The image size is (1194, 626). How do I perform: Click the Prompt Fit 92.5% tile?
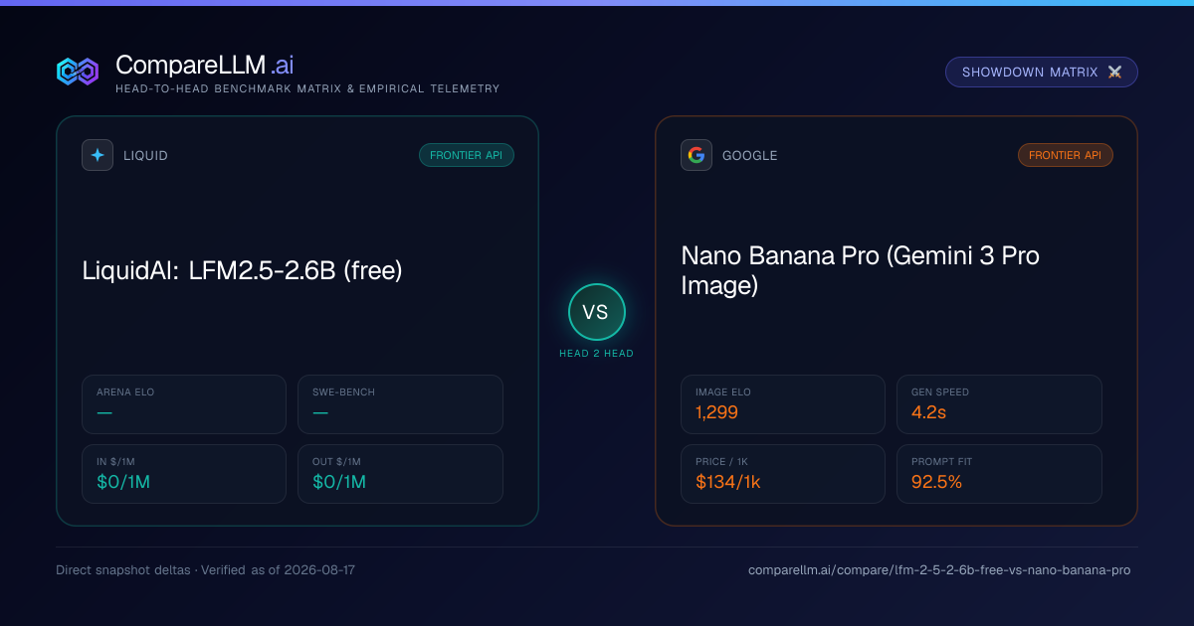999,474
